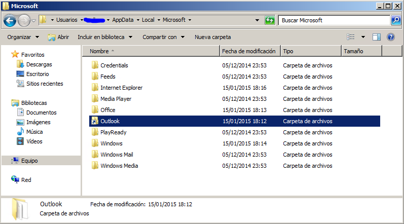Image resolution: width=404 pixels, height=224 pixels.
Task: Focus the Buscar Microsoft search field
Action: (x=334, y=20)
